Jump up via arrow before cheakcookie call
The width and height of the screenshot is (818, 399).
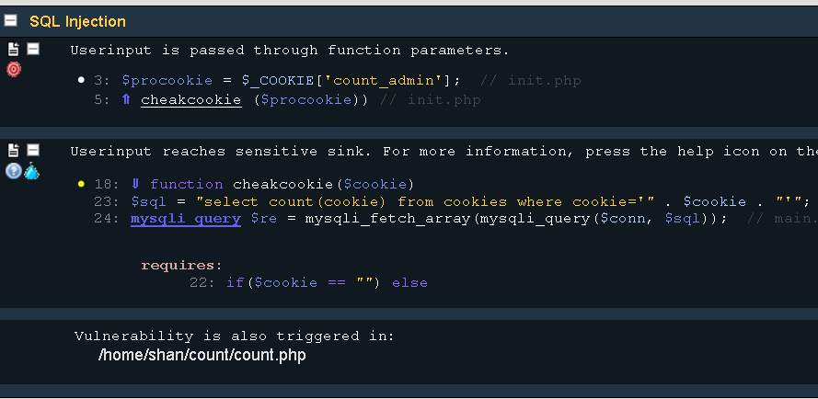(x=126, y=99)
